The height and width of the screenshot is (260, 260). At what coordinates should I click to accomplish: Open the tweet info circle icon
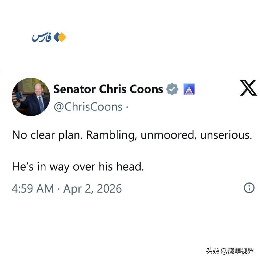(x=249, y=188)
